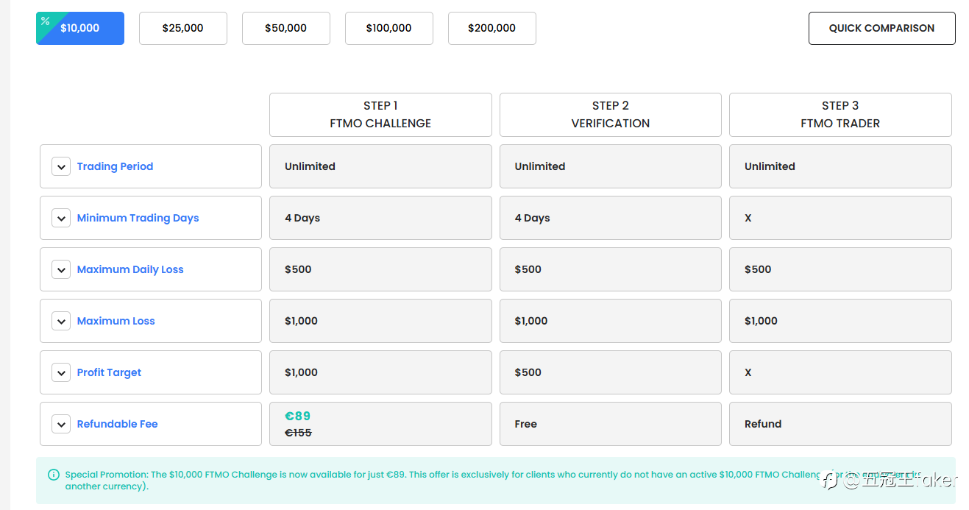Viewport: 969px width, 510px height.
Task: Click the Step 3 FTMO Trader header
Action: pos(840,115)
